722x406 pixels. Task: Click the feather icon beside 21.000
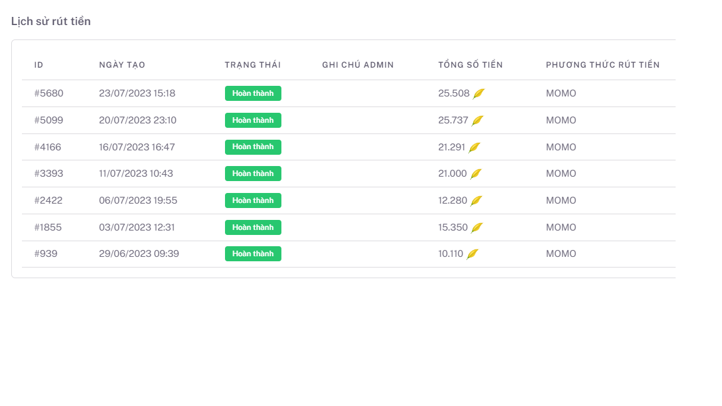coord(476,174)
